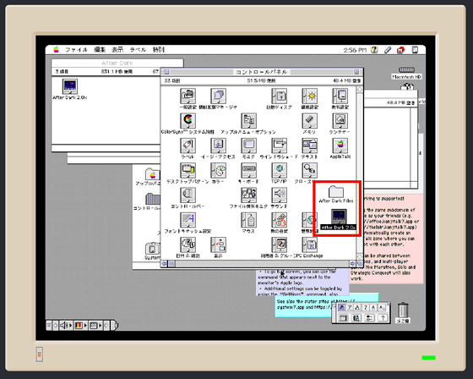Click the scroll right arrow in the control panels window
Image resolution: width=473 pixels, height=379 pixels.
[353, 264]
